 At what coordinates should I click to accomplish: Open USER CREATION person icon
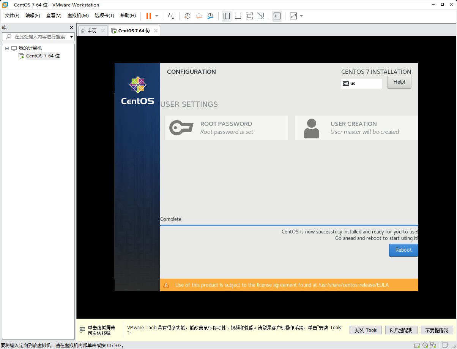312,128
